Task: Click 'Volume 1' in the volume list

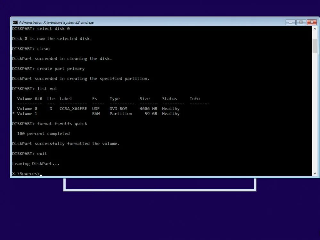Action: pos(27,113)
